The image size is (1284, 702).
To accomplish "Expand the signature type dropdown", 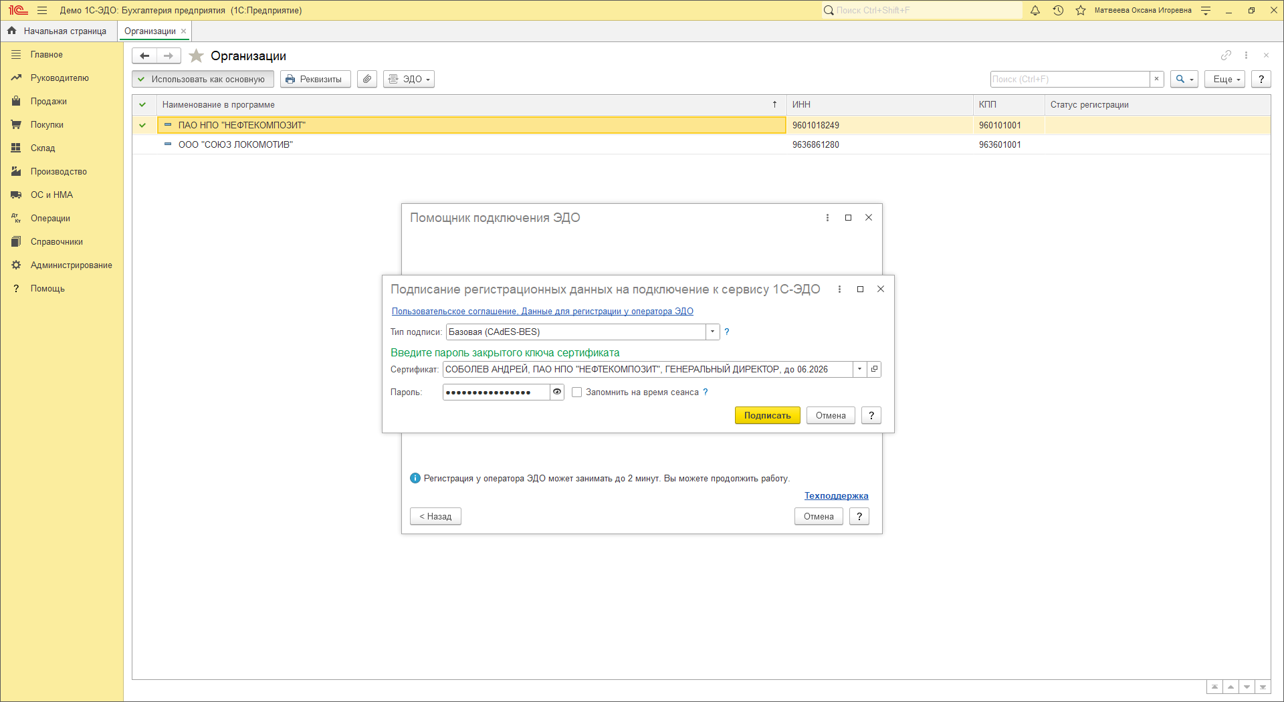I will [x=713, y=332].
